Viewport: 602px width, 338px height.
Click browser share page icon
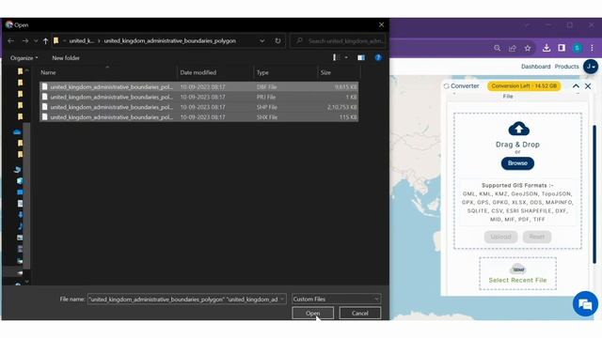pos(512,48)
